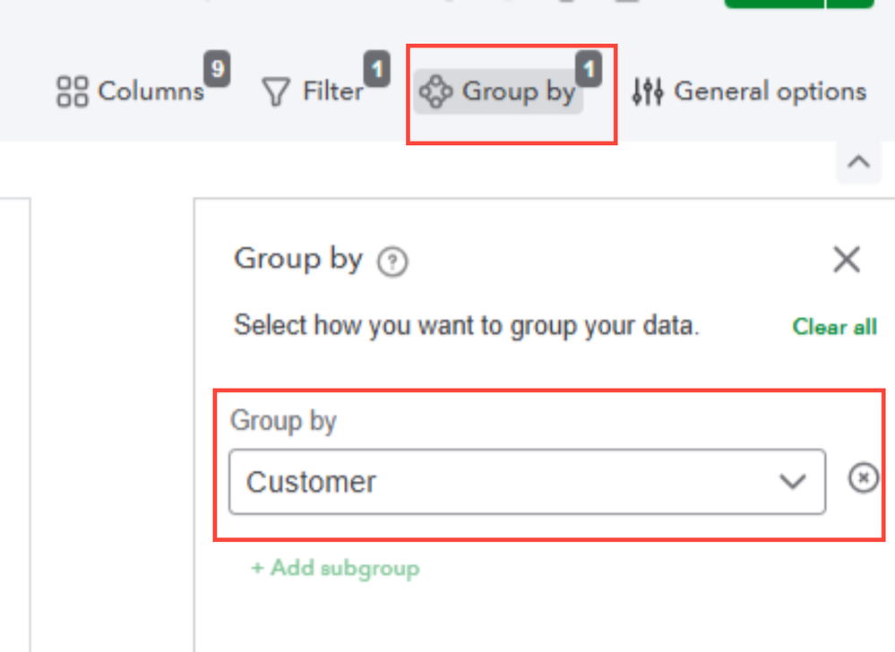The height and width of the screenshot is (652, 895).
Task: Click the Filter count badge
Action: pos(376,69)
